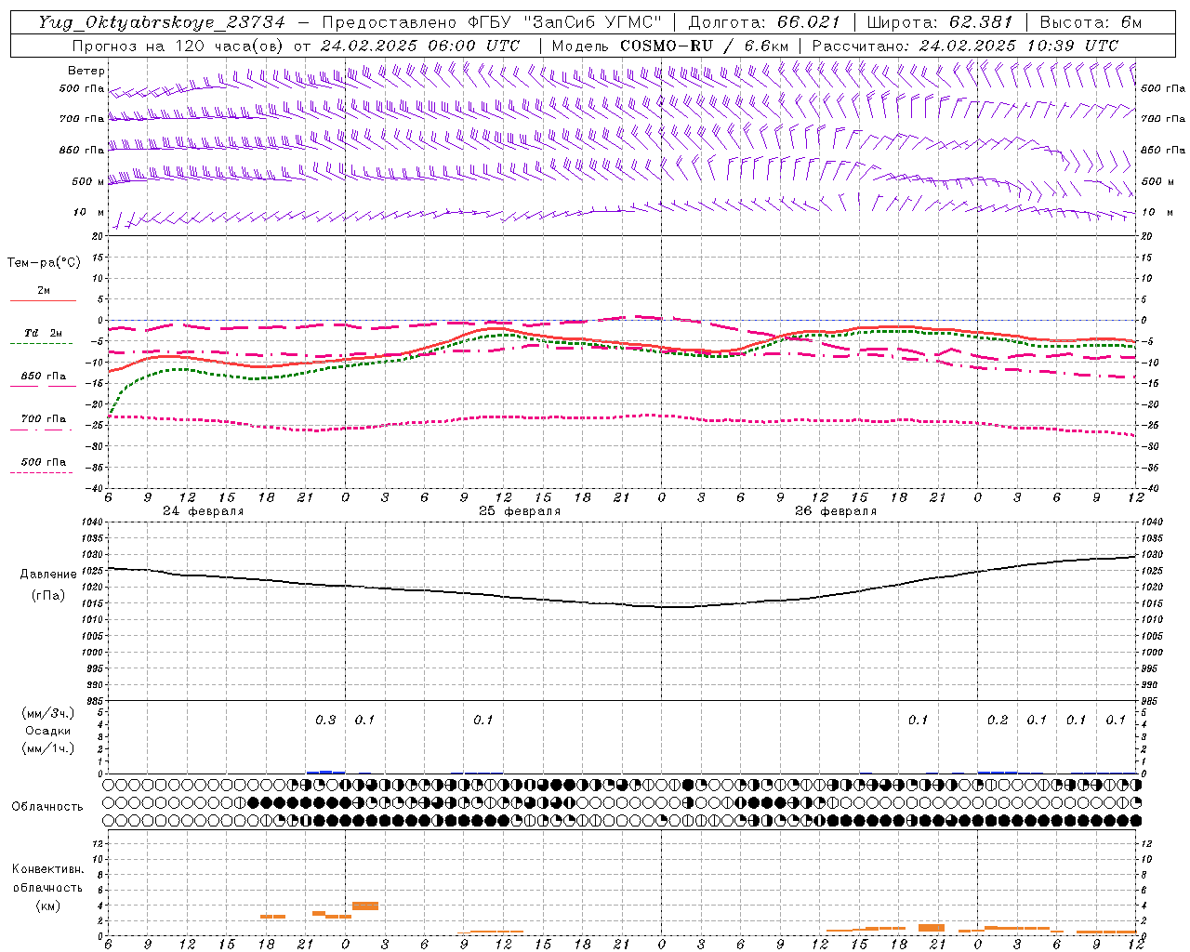
Task: Click the Ветер panel label
Action: [86, 71]
